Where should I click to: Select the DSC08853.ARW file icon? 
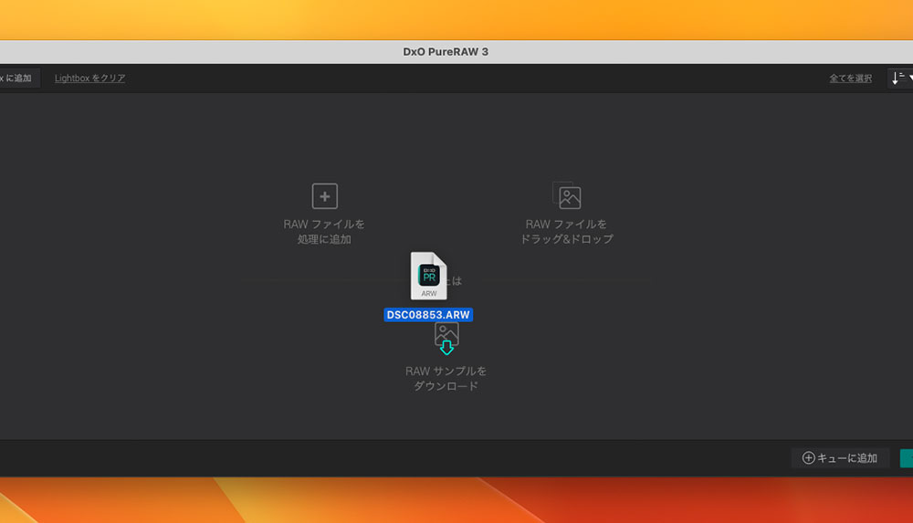click(428, 276)
